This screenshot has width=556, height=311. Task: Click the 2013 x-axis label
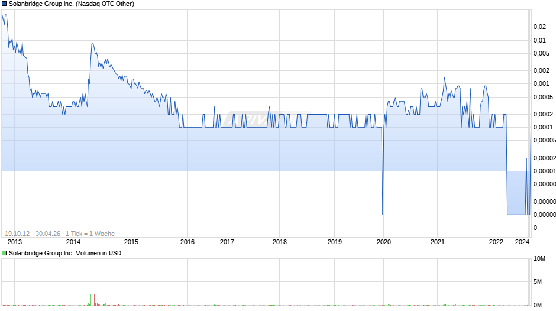click(x=15, y=242)
